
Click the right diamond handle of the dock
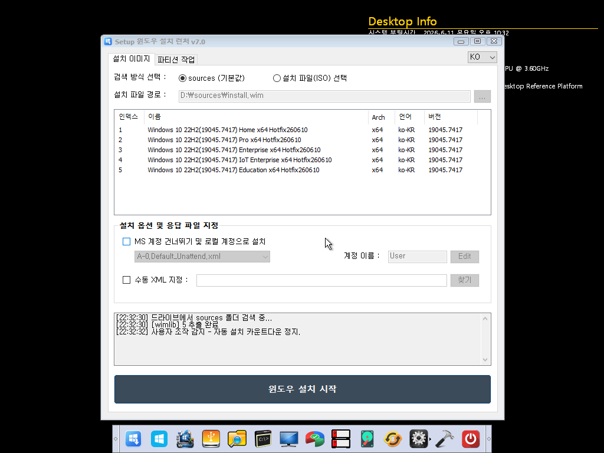tap(489, 439)
